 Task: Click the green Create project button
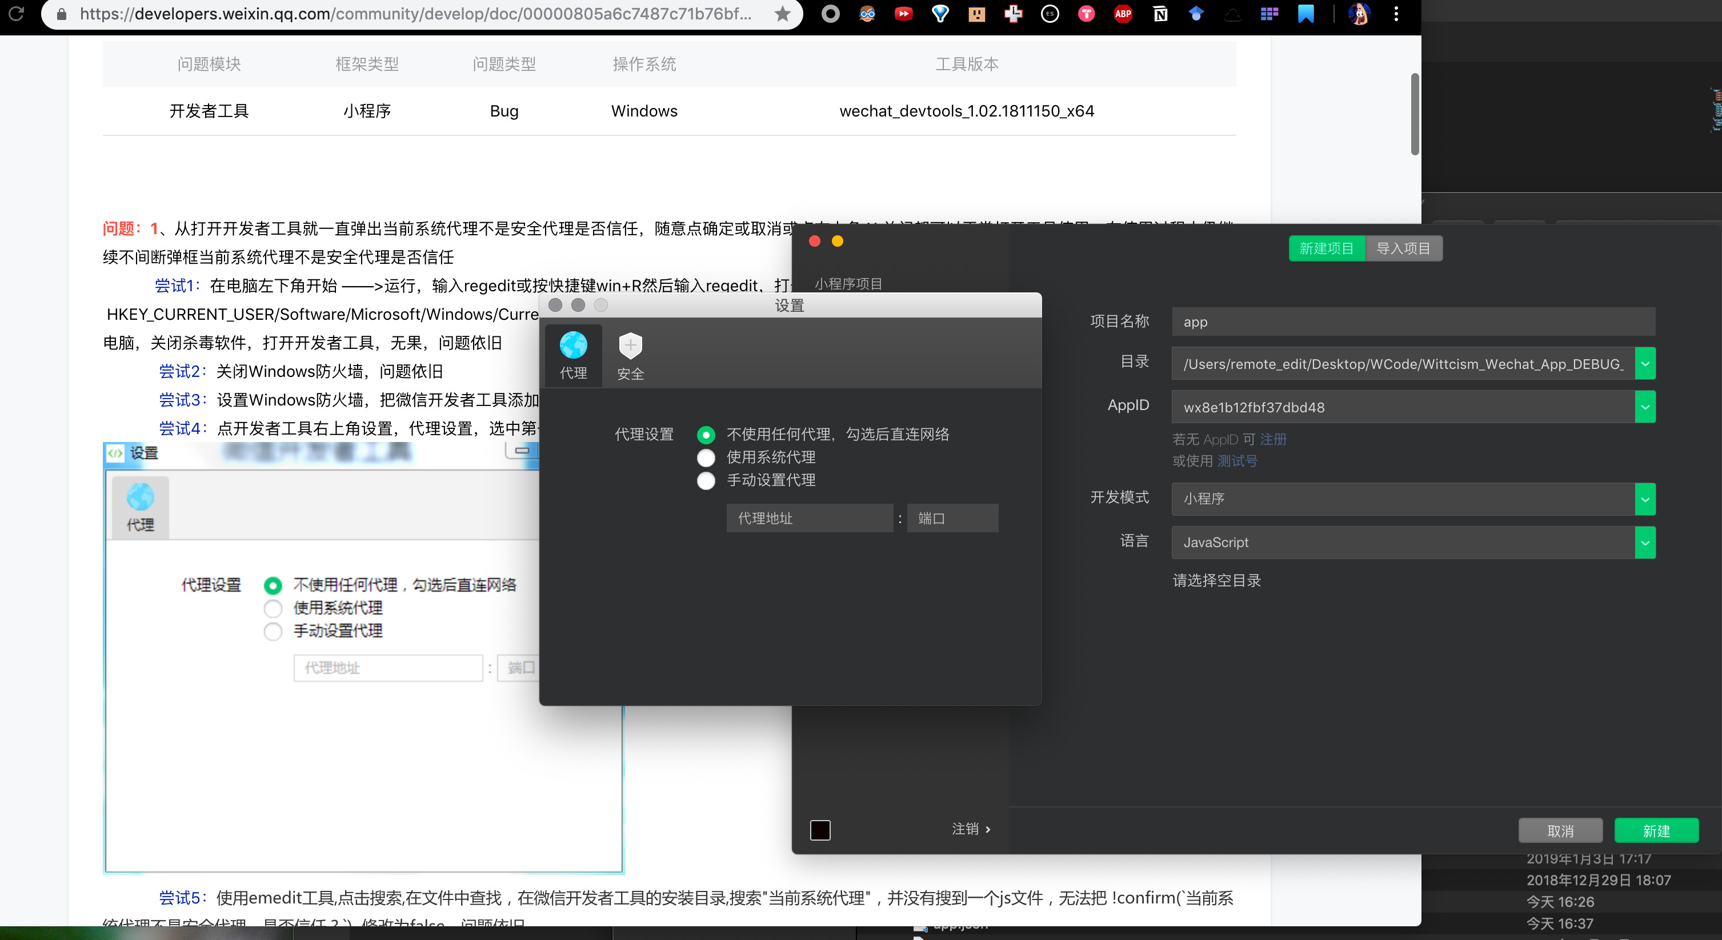[x=1656, y=830]
